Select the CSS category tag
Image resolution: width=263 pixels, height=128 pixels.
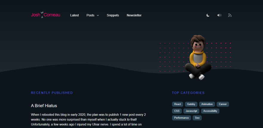pos(177,111)
